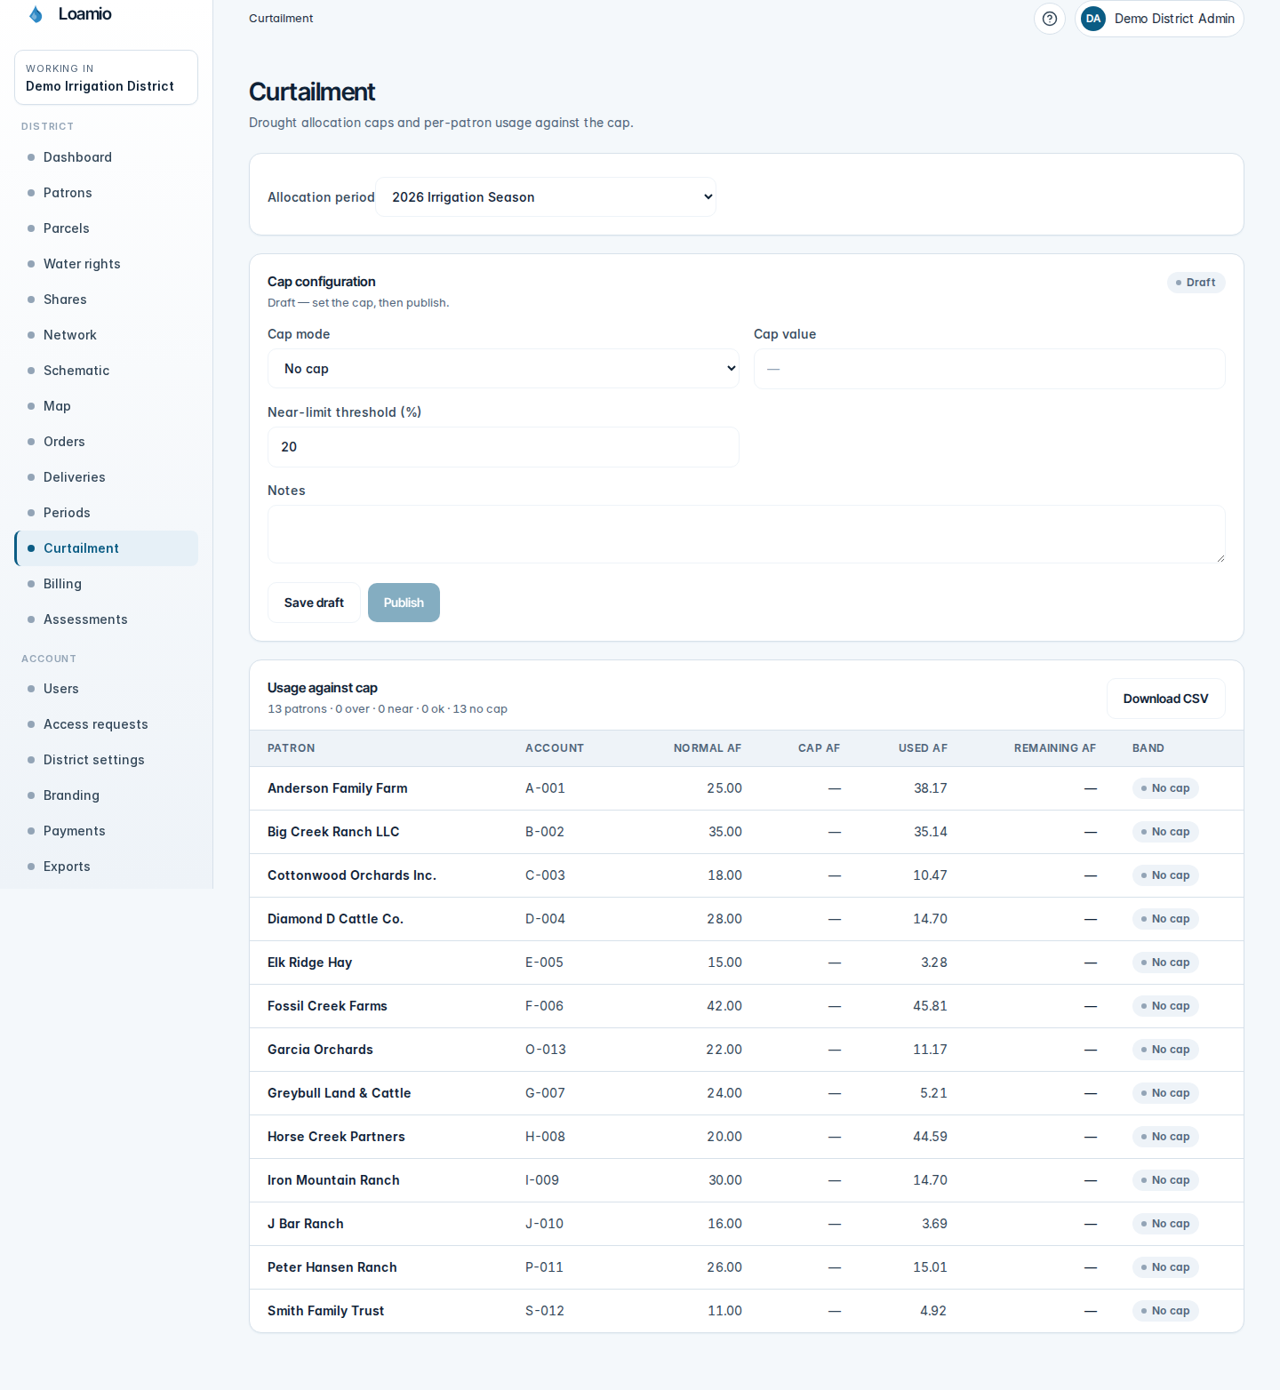1280x1390 pixels.
Task: Click the Curtailment breadcrumb
Action: pyautogui.click(x=281, y=19)
